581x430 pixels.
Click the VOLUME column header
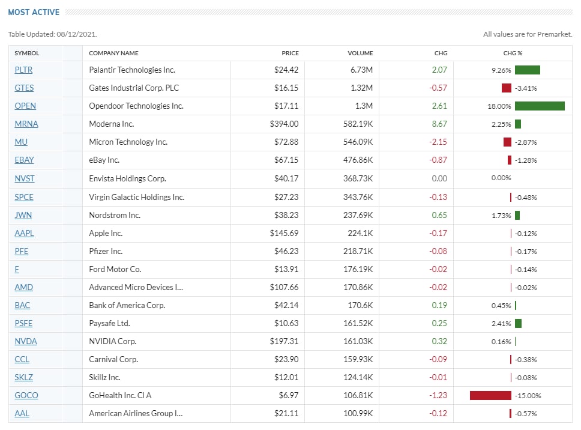[x=360, y=53]
